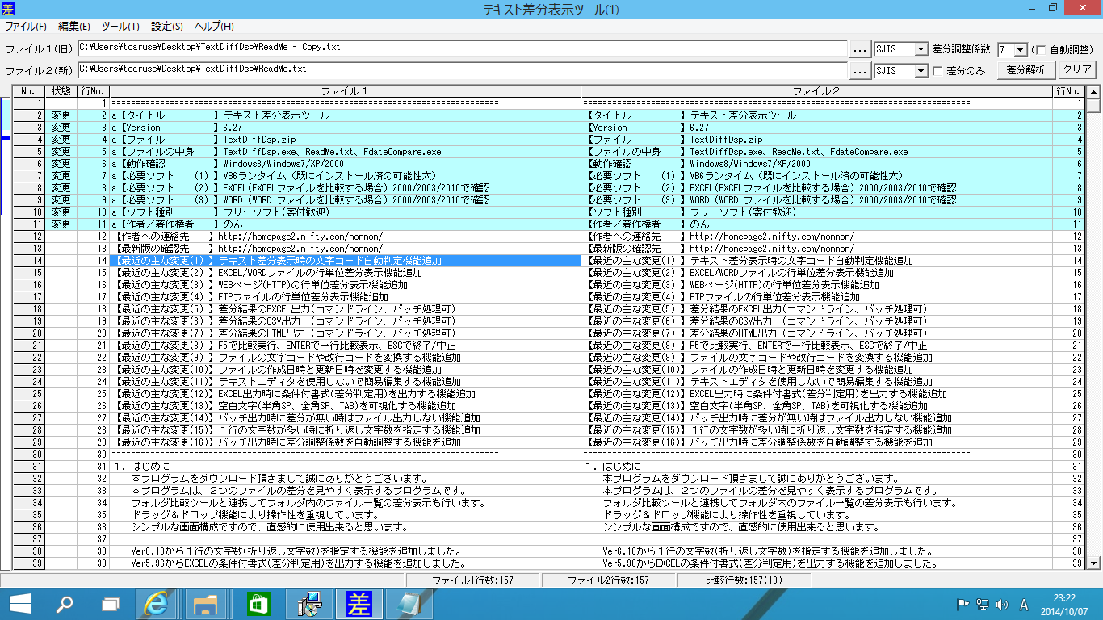Open the 設定(S) menu
Viewport: 1103px width, 620px height.
click(x=166, y=26)
